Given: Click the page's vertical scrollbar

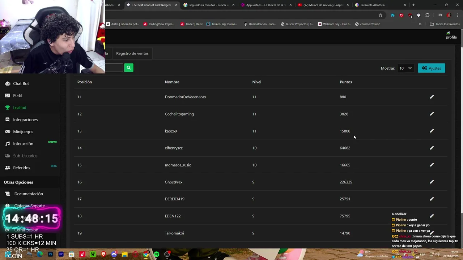Looking at the screenshot, I should point(461,130).
